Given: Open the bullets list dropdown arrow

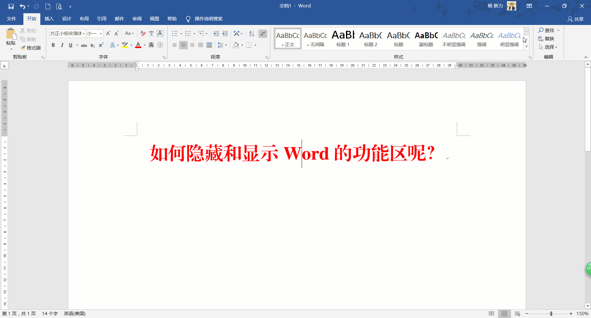Looking at the screenshot, I should [x=181, y=34].
